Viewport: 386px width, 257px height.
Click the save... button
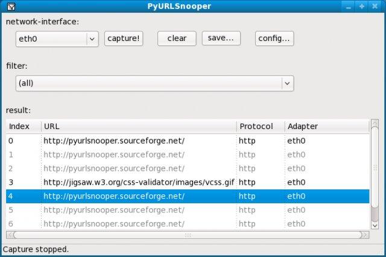pyautogui.click(x=221, y=39)
